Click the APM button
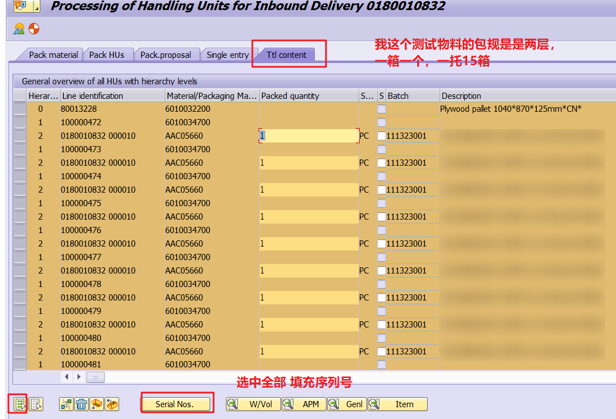Screen dimensions: 616x419 pyautogui.click(x=311, y=404)
